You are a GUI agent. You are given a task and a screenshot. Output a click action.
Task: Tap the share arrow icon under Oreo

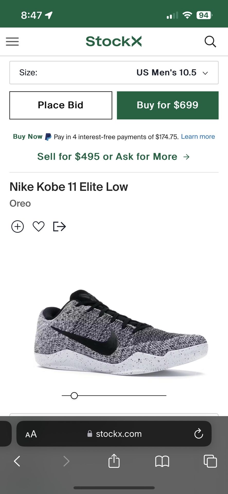coord(59,227)
